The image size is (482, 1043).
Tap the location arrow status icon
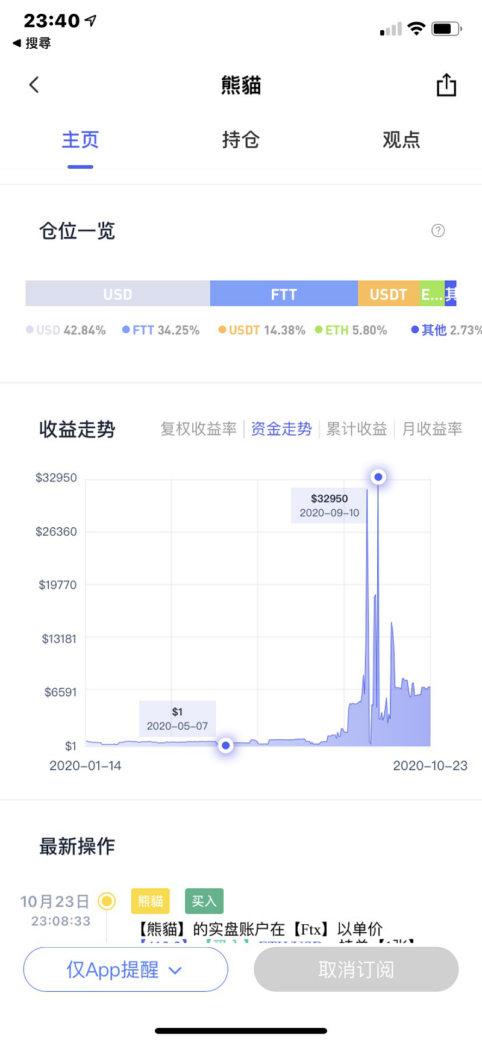[90, 20]
